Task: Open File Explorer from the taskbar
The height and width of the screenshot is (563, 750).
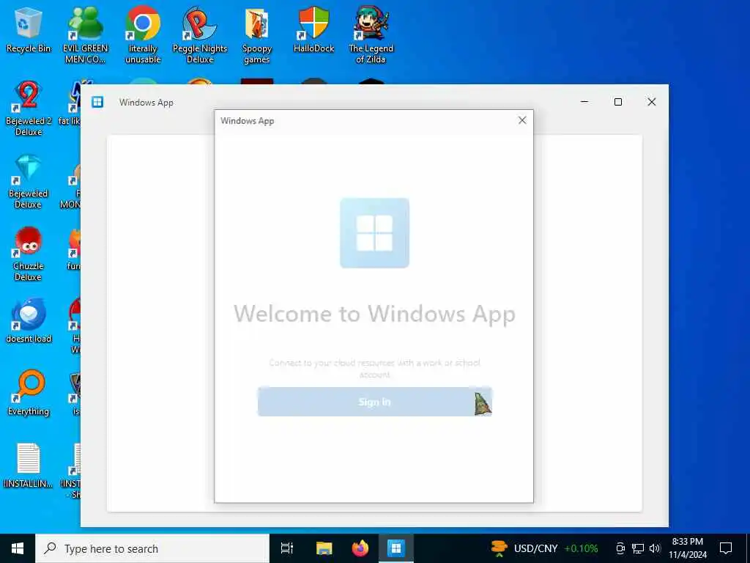Action: 324,548
